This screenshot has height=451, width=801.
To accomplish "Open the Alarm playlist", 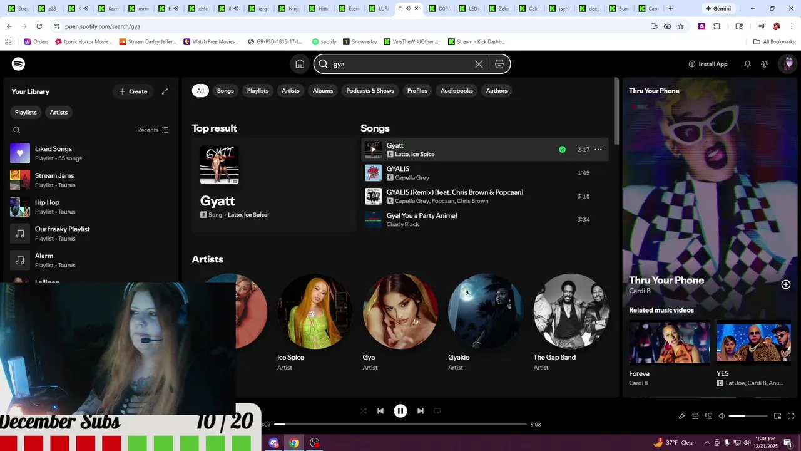I will [x=91, y=260].
